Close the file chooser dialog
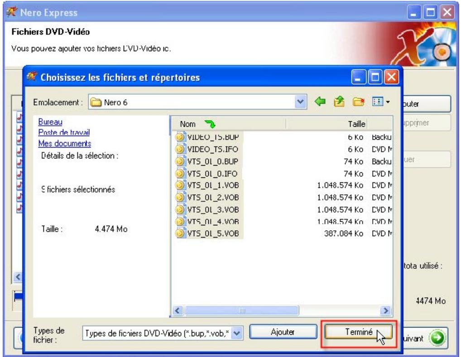 [x=392, y=77]
